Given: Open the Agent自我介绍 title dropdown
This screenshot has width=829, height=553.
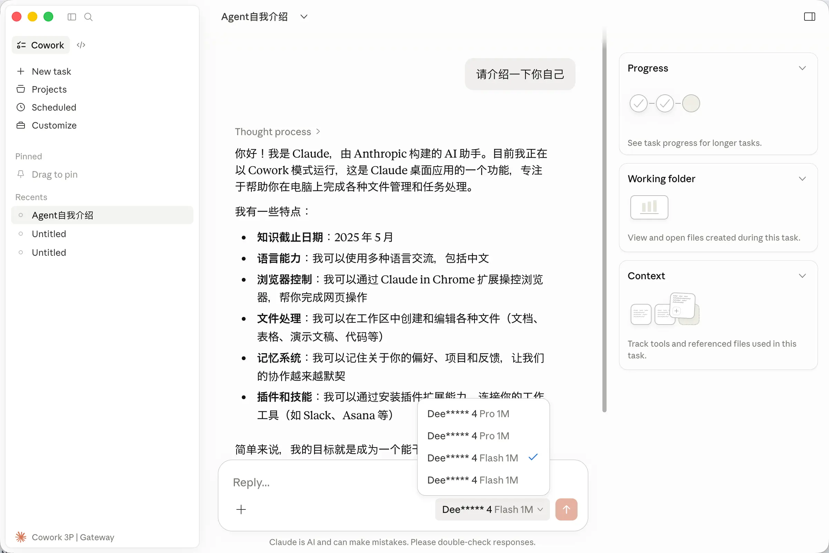Looking at the screenshot, I should click(x=304, y=17).
